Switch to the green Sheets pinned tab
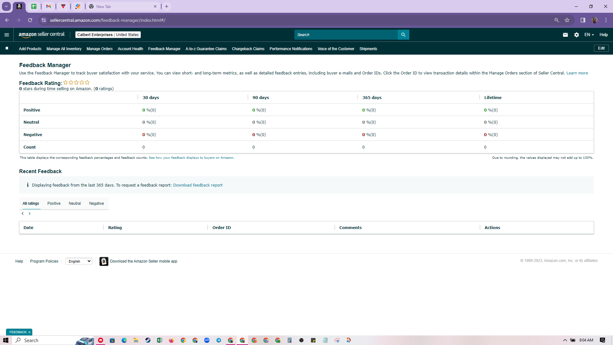 (x=34, y=6)
